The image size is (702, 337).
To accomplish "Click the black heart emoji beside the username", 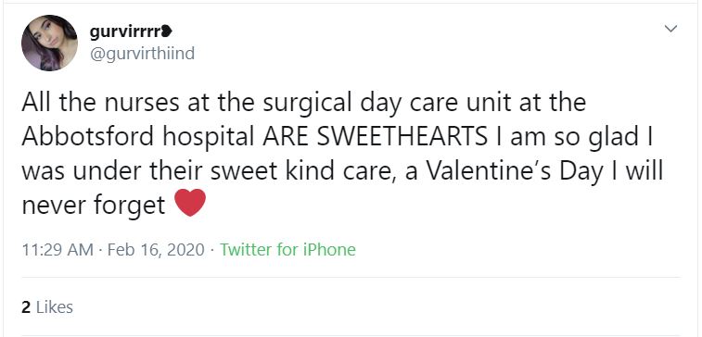I will point(167,31).
